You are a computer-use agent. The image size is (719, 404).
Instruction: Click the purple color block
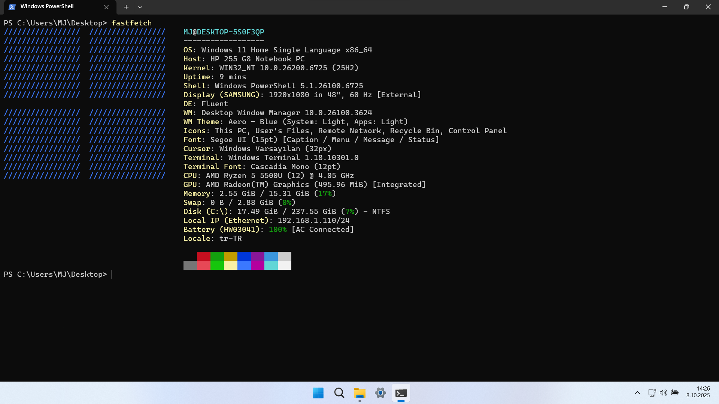pyautogui.click(x=258, y=256)
